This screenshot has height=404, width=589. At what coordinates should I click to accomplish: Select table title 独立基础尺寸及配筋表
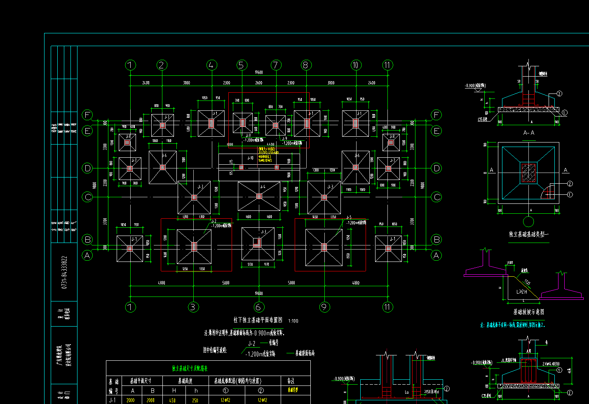coord(190,369)
